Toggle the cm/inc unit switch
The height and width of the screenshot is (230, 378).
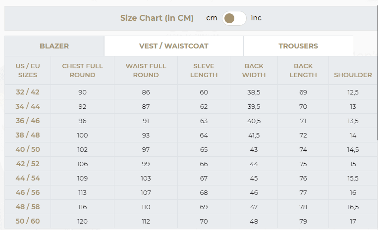234,18
